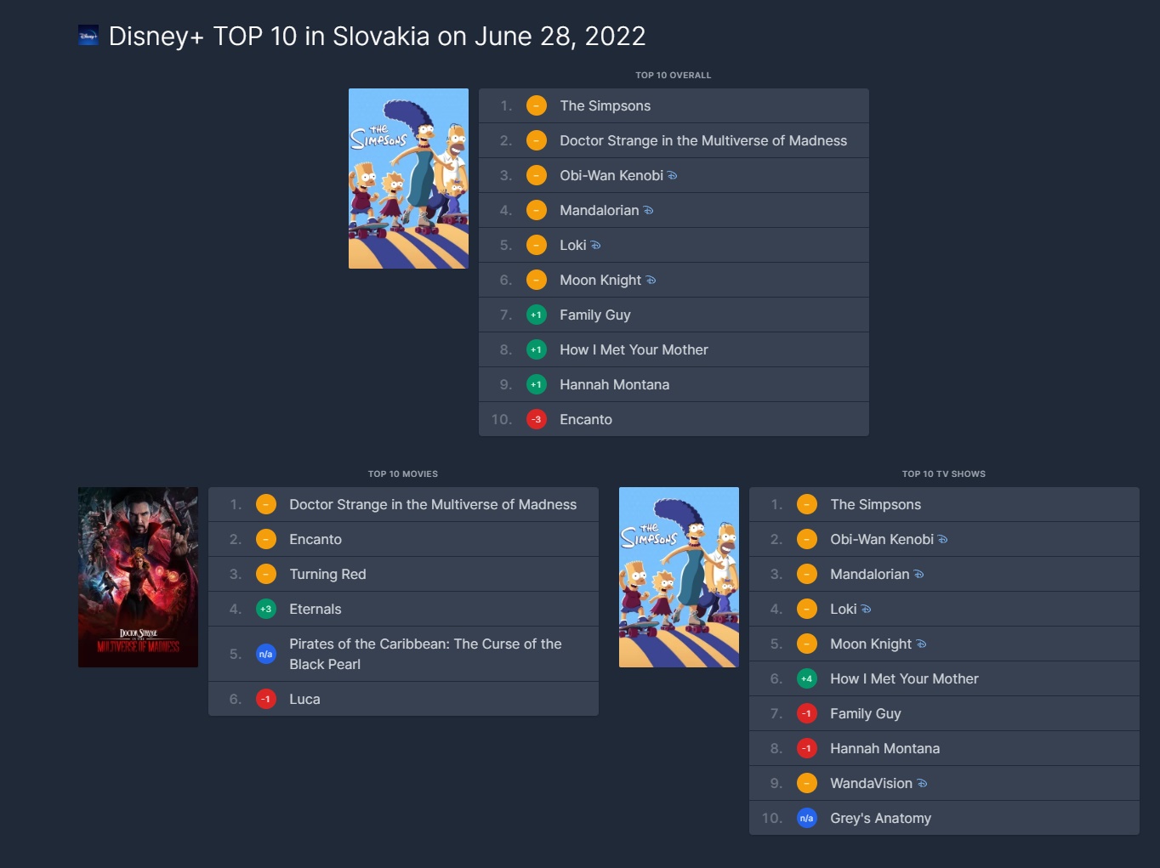Open Grey's Anatomy in Top 10 TV Shows
This screenshot has height=868, width=1160.
coord(881,818)
